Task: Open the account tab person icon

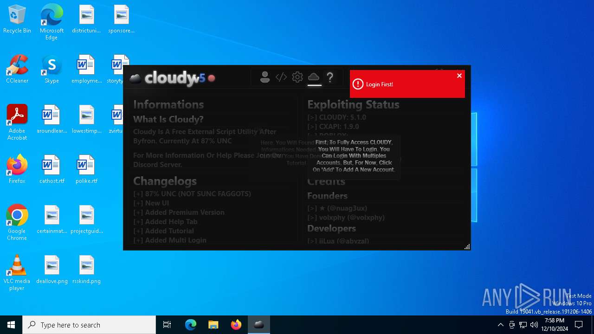Action: pos(265,77)
